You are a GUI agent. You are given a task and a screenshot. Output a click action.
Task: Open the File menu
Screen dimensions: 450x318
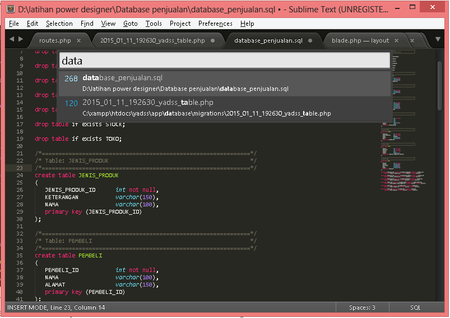pyautogui.click(x=14, y=24)
